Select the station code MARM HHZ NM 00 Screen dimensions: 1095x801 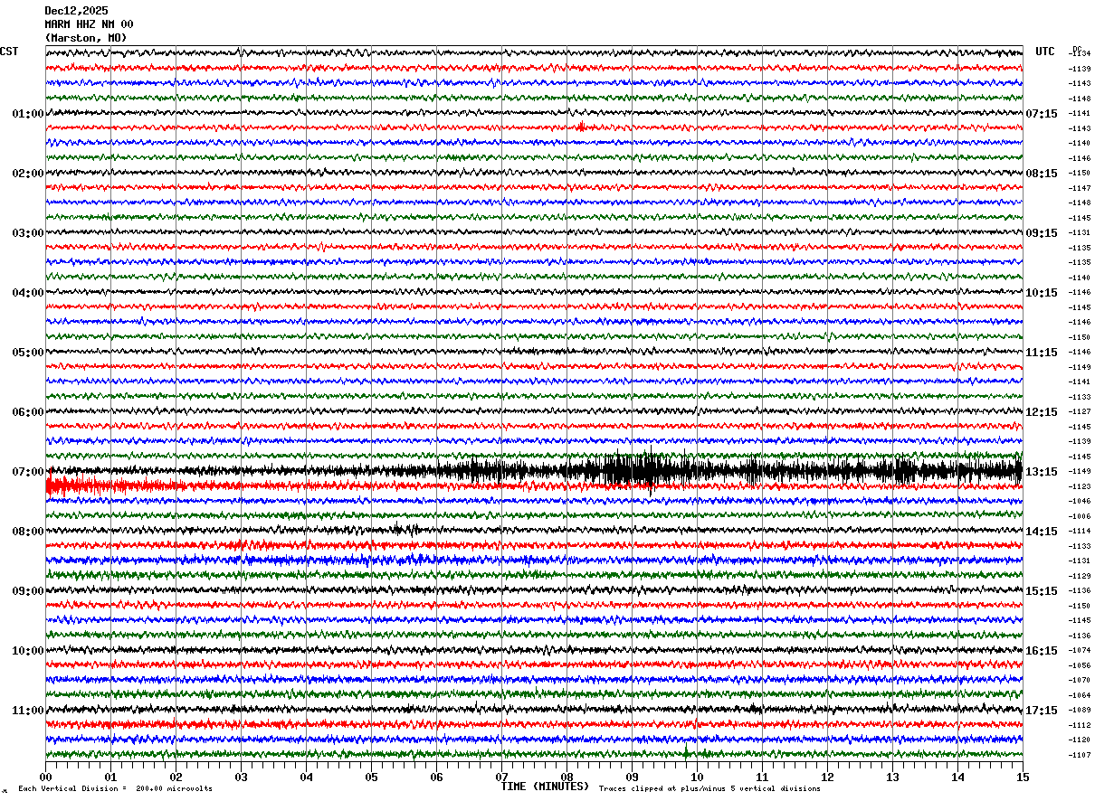coord(89,24)
